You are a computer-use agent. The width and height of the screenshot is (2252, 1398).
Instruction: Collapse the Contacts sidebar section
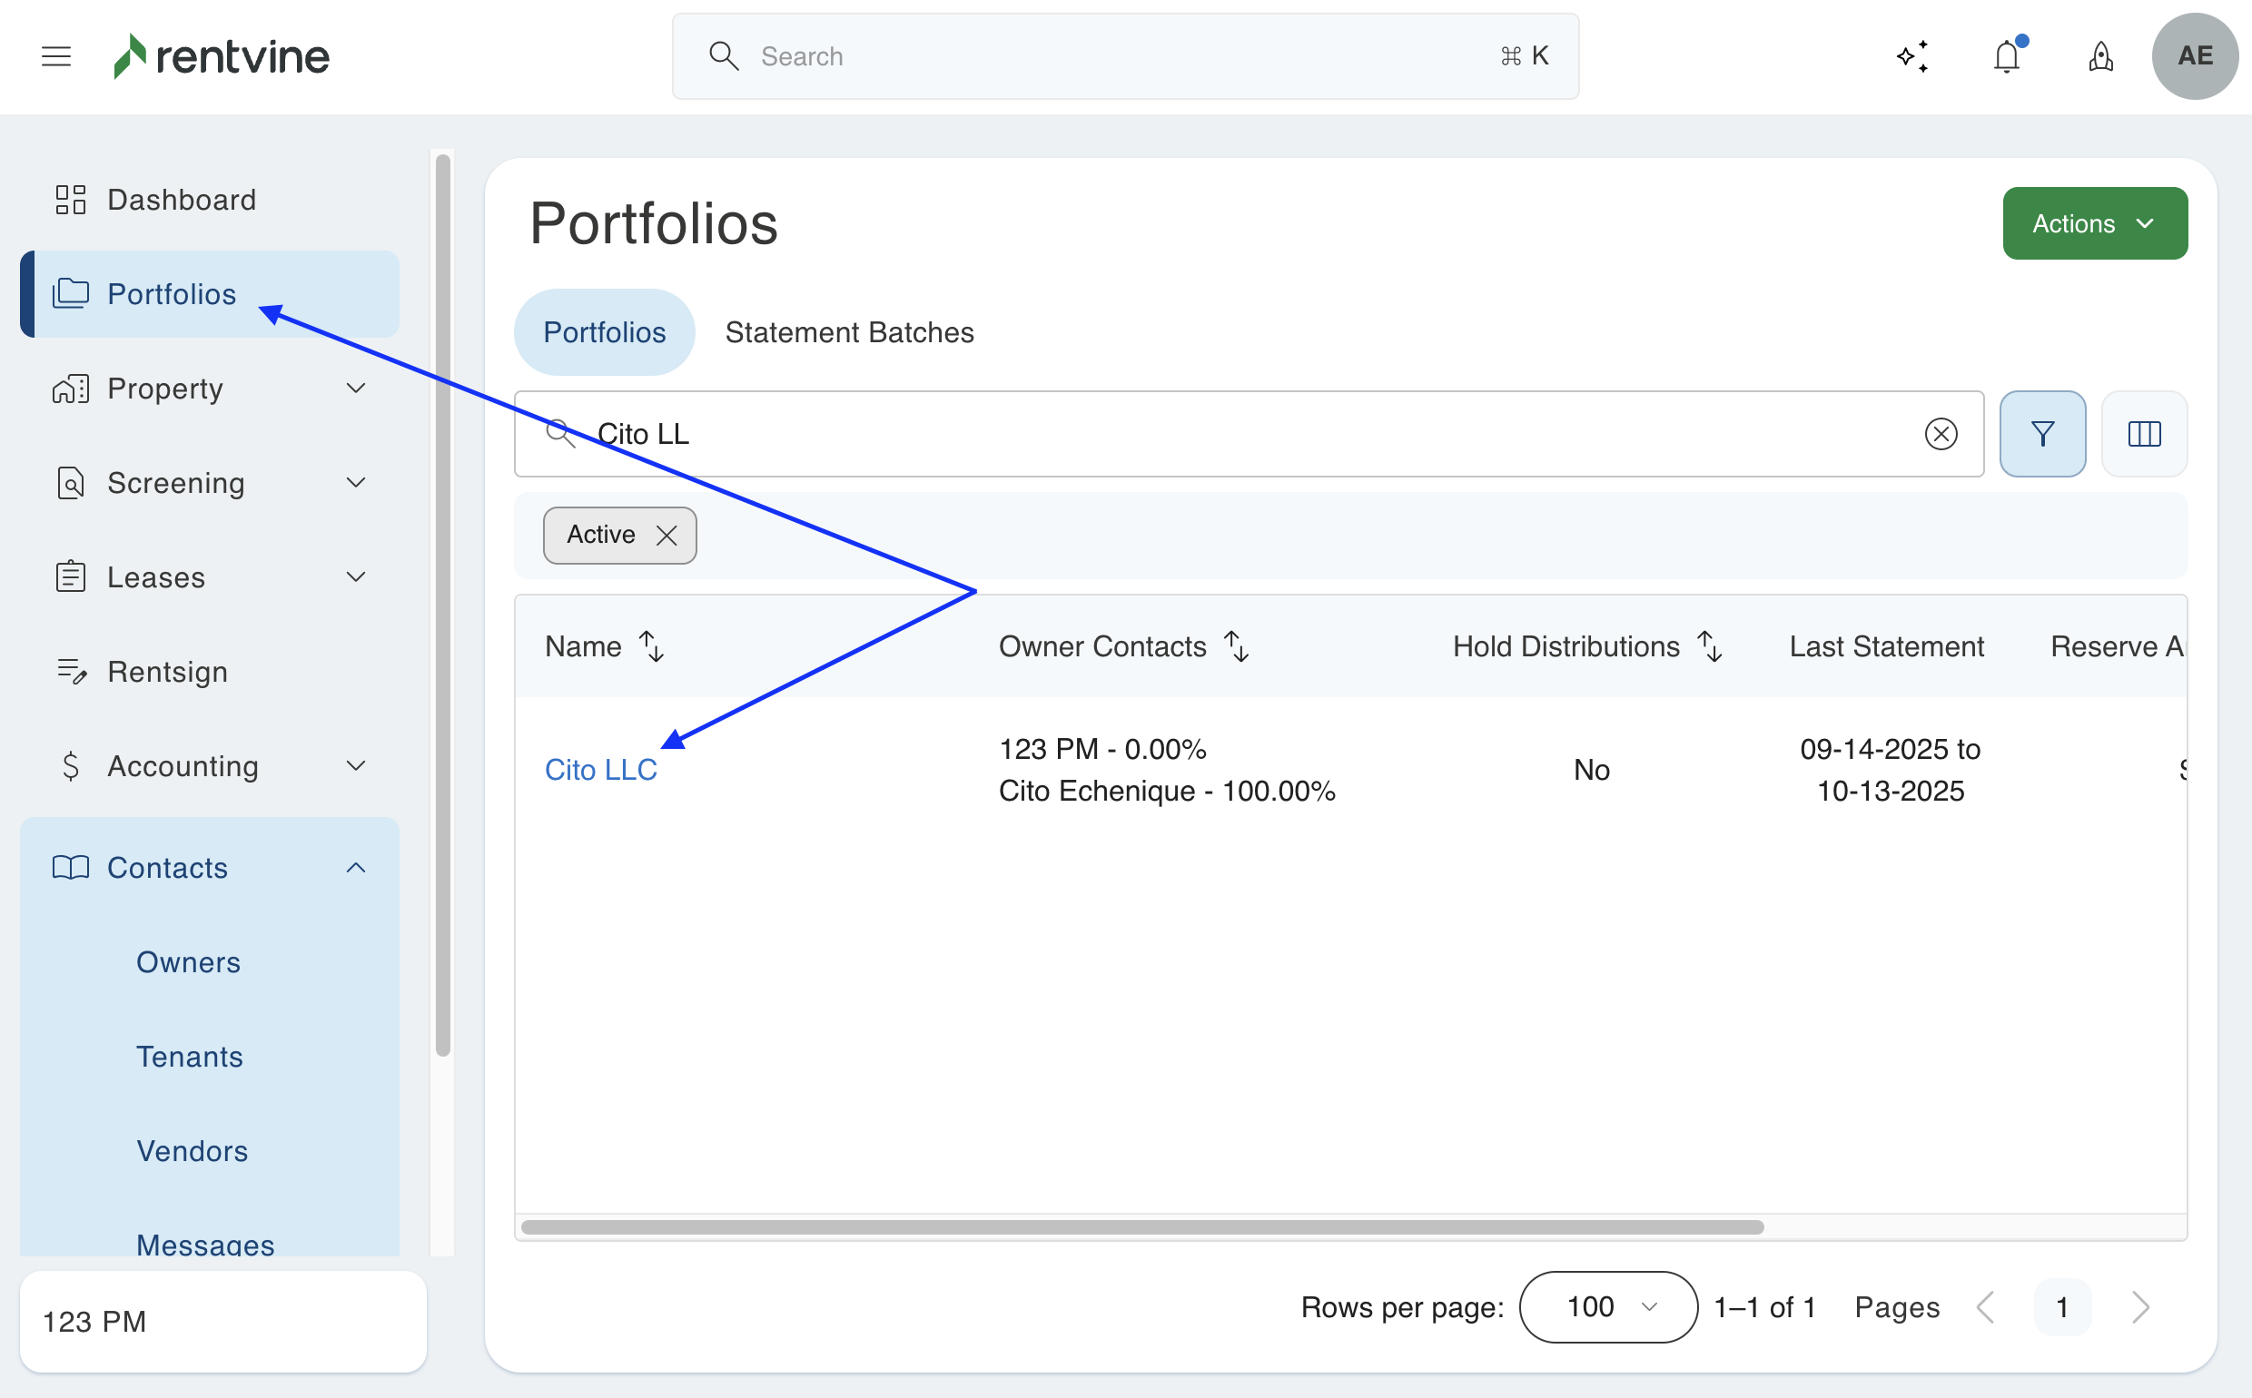[x=355, y=867]
